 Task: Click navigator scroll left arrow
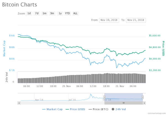point(19,103)
